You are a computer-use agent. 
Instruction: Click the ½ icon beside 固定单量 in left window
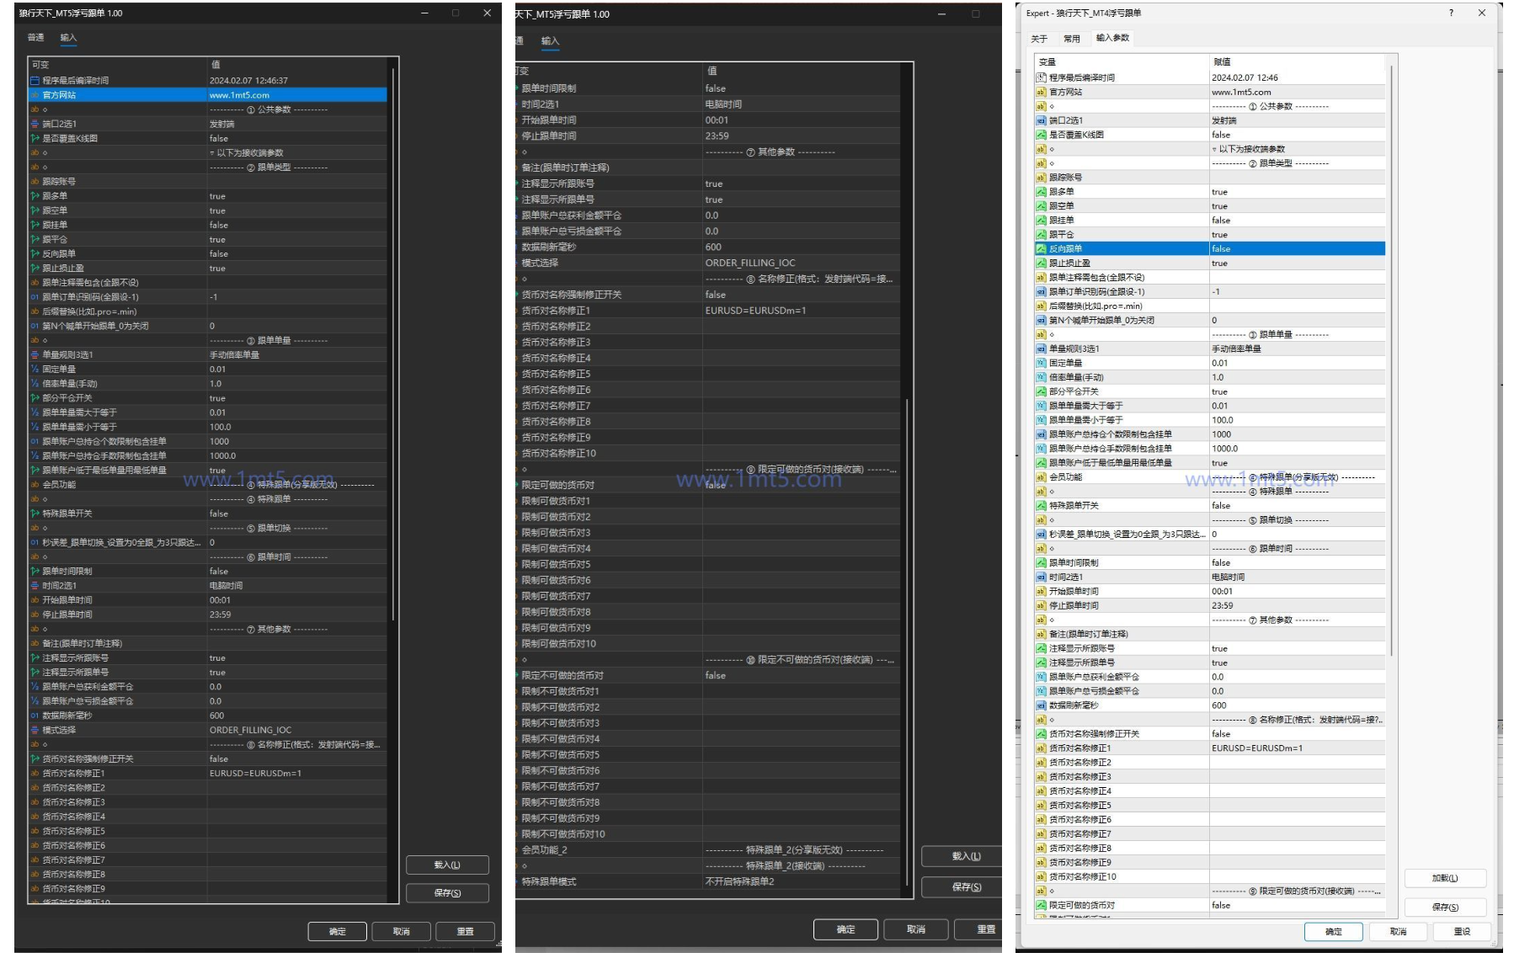pos(35,370)
